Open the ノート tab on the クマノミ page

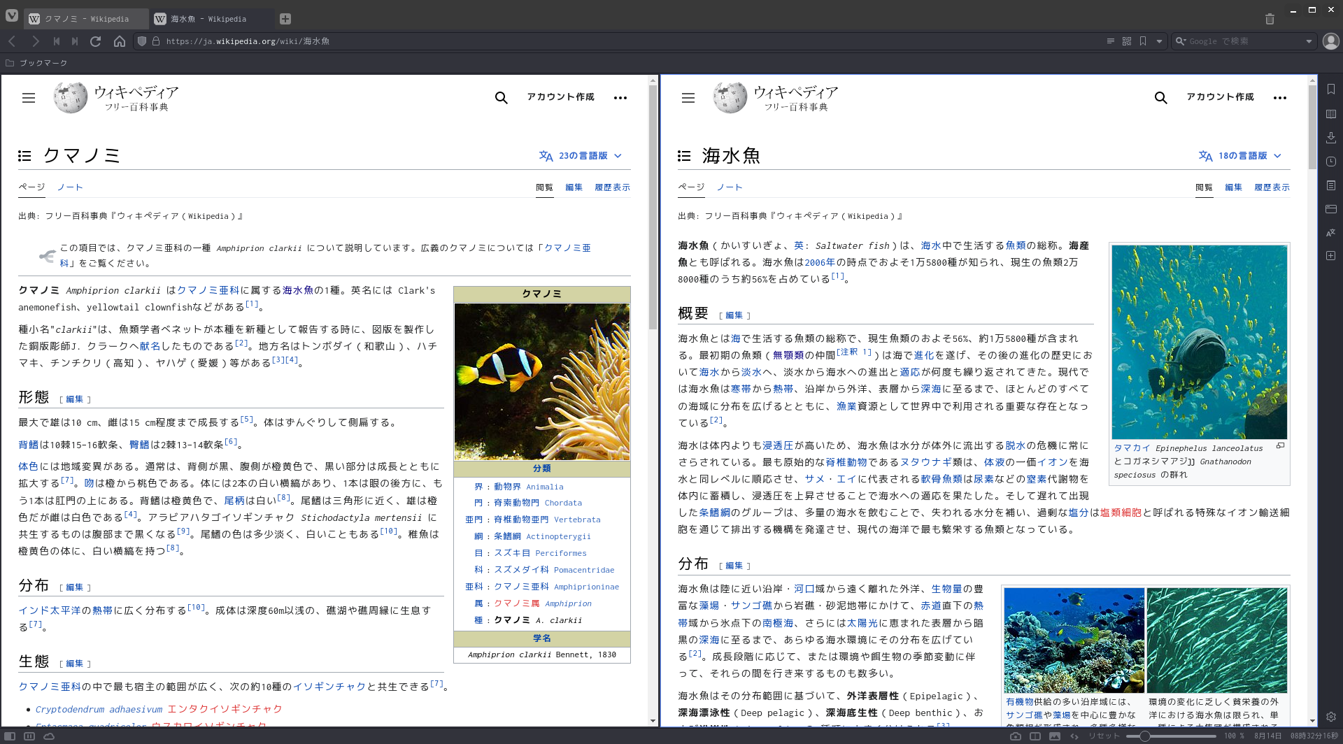click(x=70, y=187)
